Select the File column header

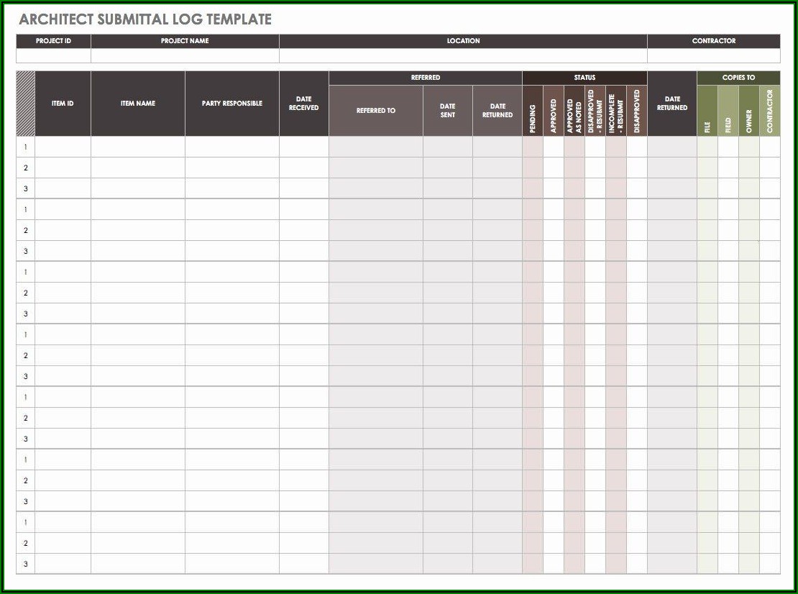(707, 111)
